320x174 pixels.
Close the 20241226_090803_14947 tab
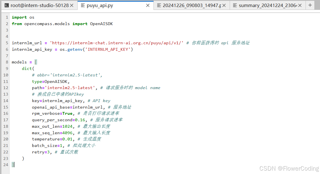click(x=224, y=5)
